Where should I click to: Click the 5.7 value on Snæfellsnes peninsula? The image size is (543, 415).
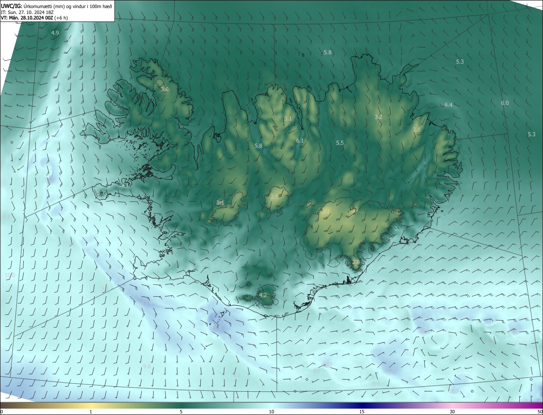point(101,193)
